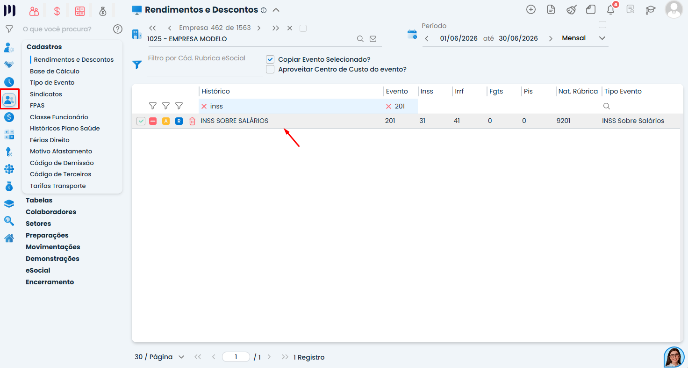Image resolution: width=688 pixels, height=368 pixels.
Task: Open Tipo de Evento menu item
Action: (x=52, y=82)
